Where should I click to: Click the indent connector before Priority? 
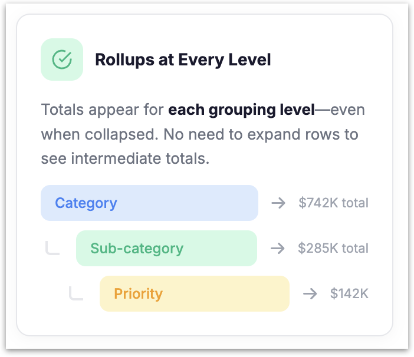(76, 293)
